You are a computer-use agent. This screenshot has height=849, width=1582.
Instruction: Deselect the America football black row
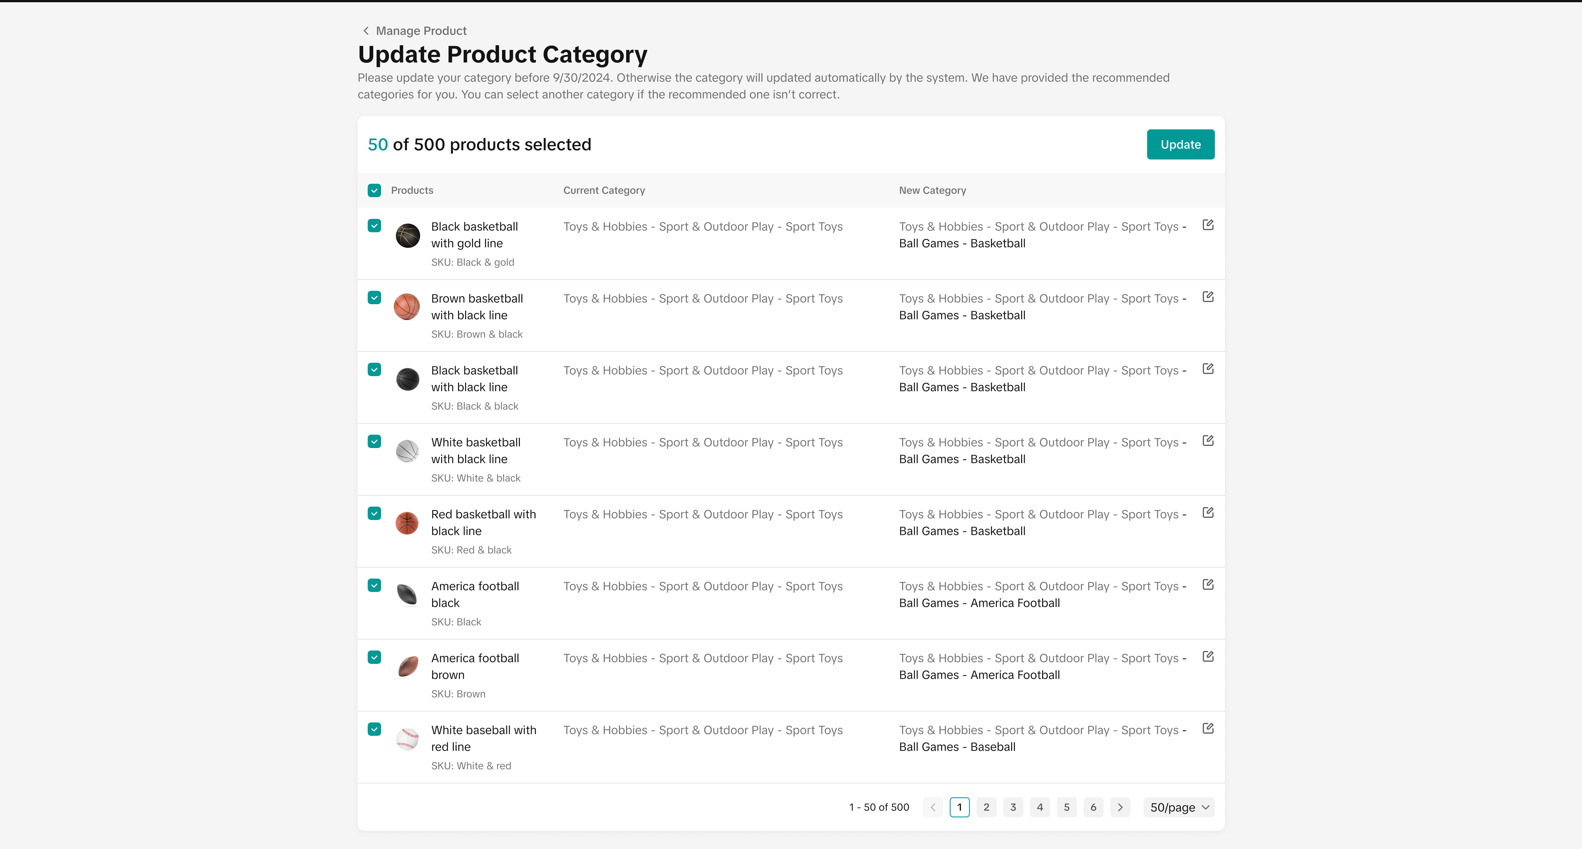coord(374,585)
